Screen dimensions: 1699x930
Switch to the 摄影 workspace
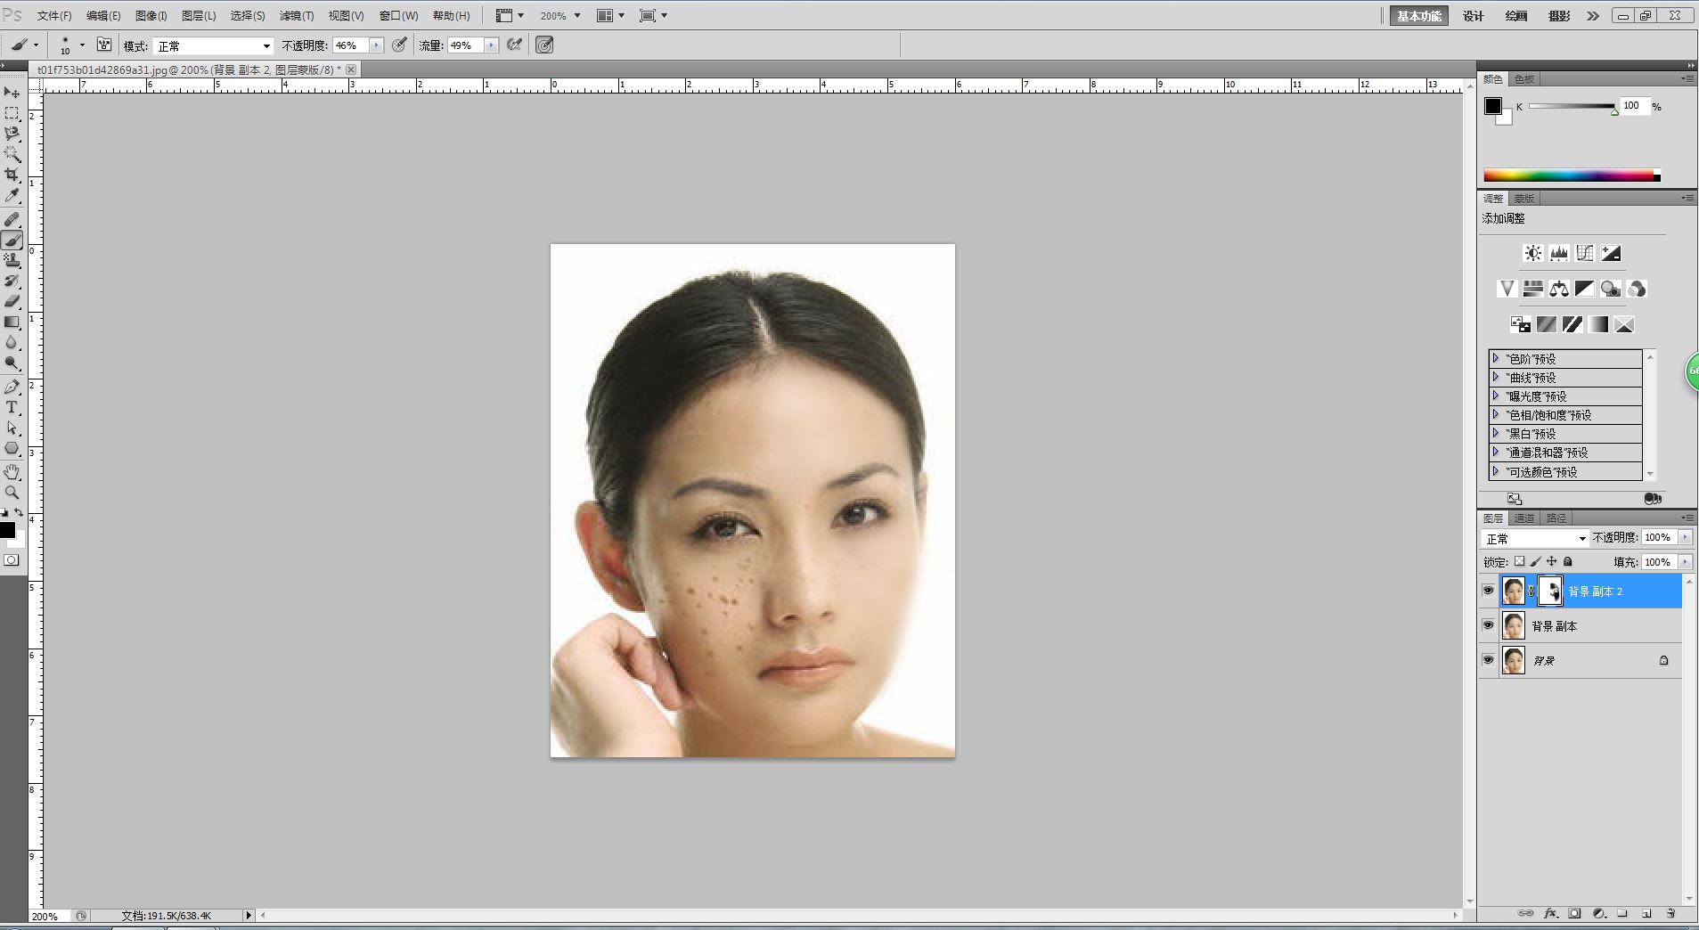point(1558,16)
